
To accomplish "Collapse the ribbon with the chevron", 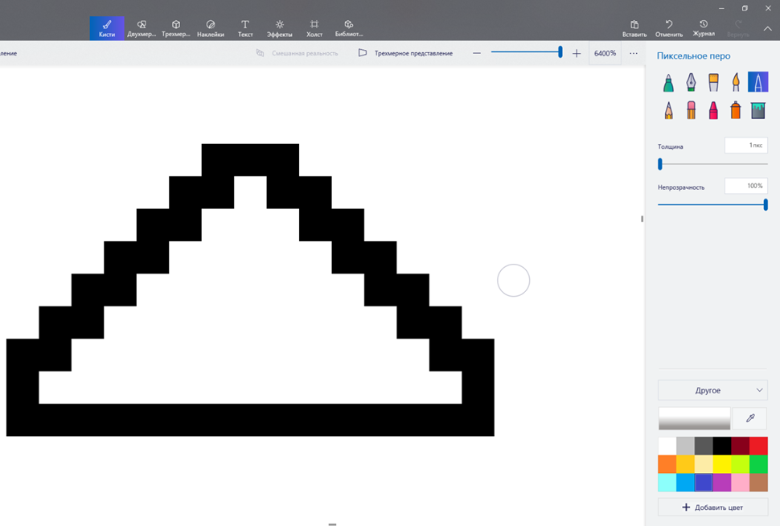I will coord(767,29).
